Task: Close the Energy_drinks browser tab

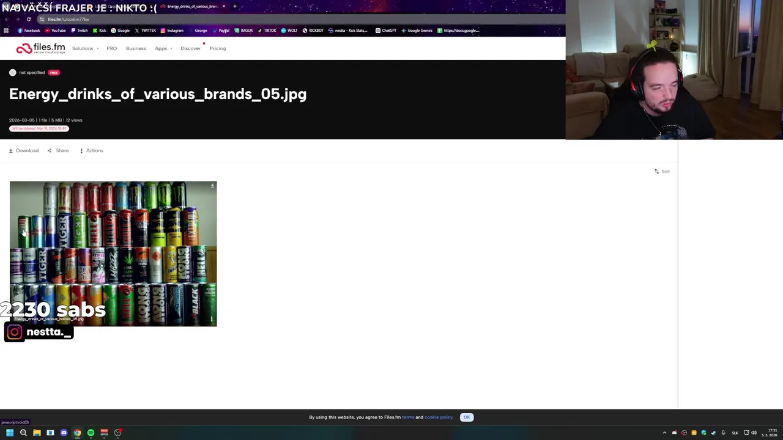Action: [x=224, y=7]
